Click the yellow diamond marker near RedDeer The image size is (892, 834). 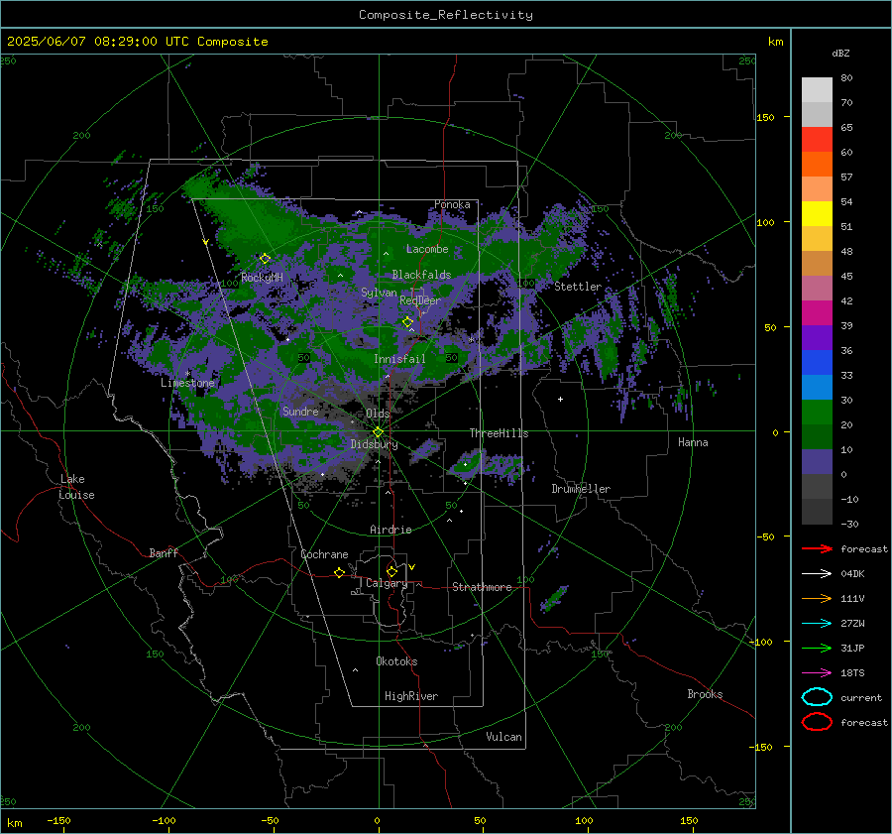[x=408, y=322]
